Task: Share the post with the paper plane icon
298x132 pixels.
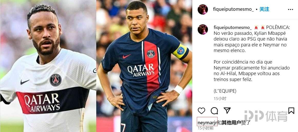Action: pos(227,110)
